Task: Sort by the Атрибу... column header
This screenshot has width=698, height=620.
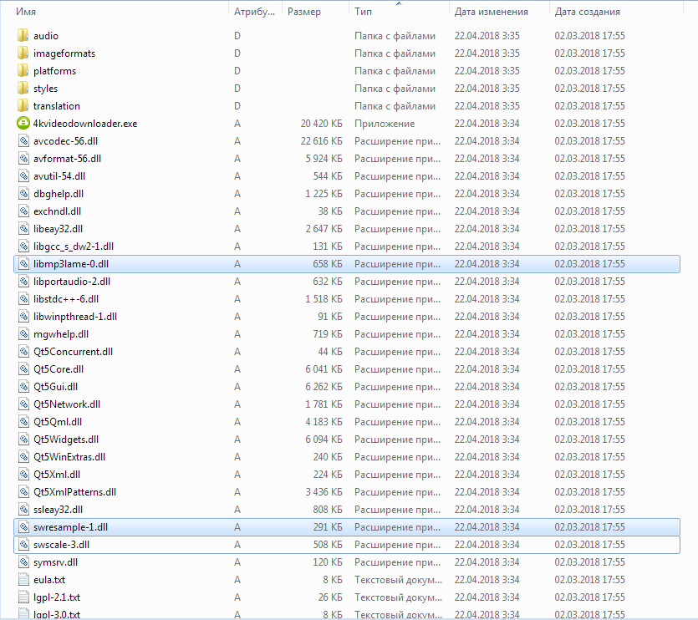Action: pos(255,12)
